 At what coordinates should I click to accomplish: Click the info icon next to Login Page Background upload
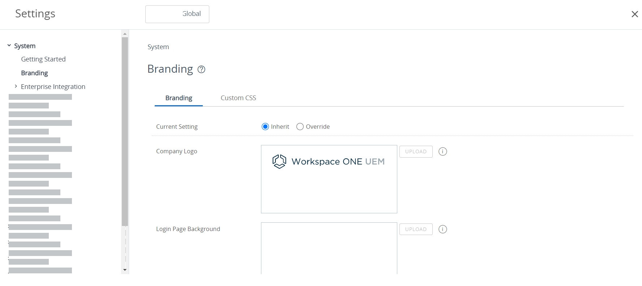tap(442, 229)
